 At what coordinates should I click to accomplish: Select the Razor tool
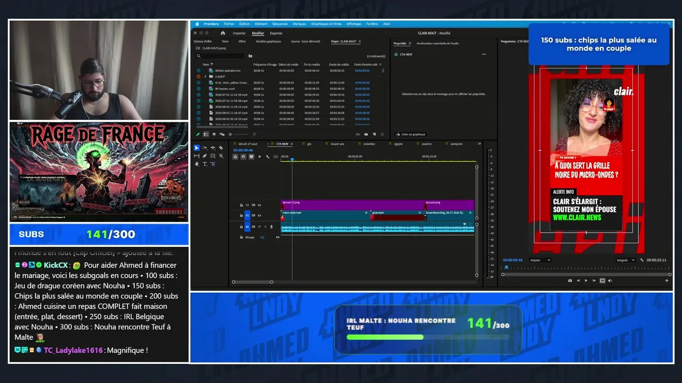[221, 148]
